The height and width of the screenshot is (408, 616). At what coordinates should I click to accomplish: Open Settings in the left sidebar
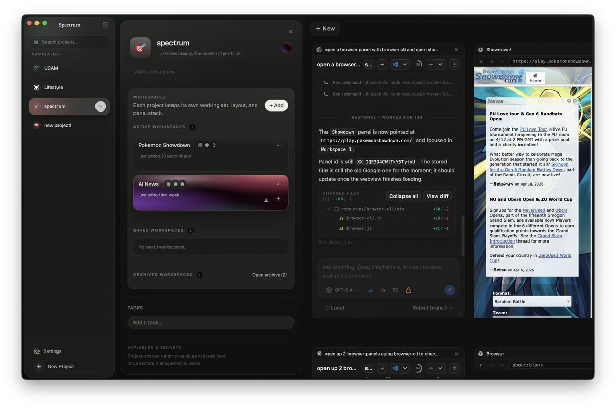(69, 351)
